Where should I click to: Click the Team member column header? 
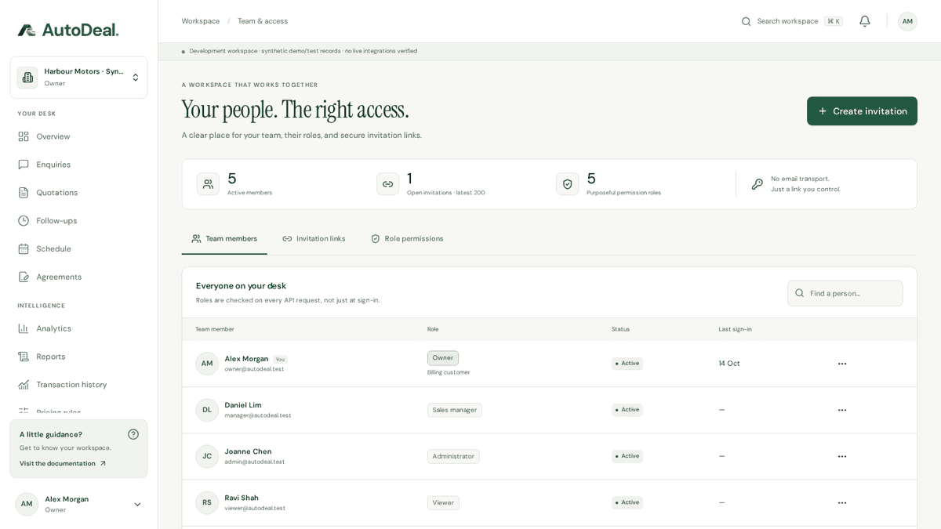click(215, 329)
